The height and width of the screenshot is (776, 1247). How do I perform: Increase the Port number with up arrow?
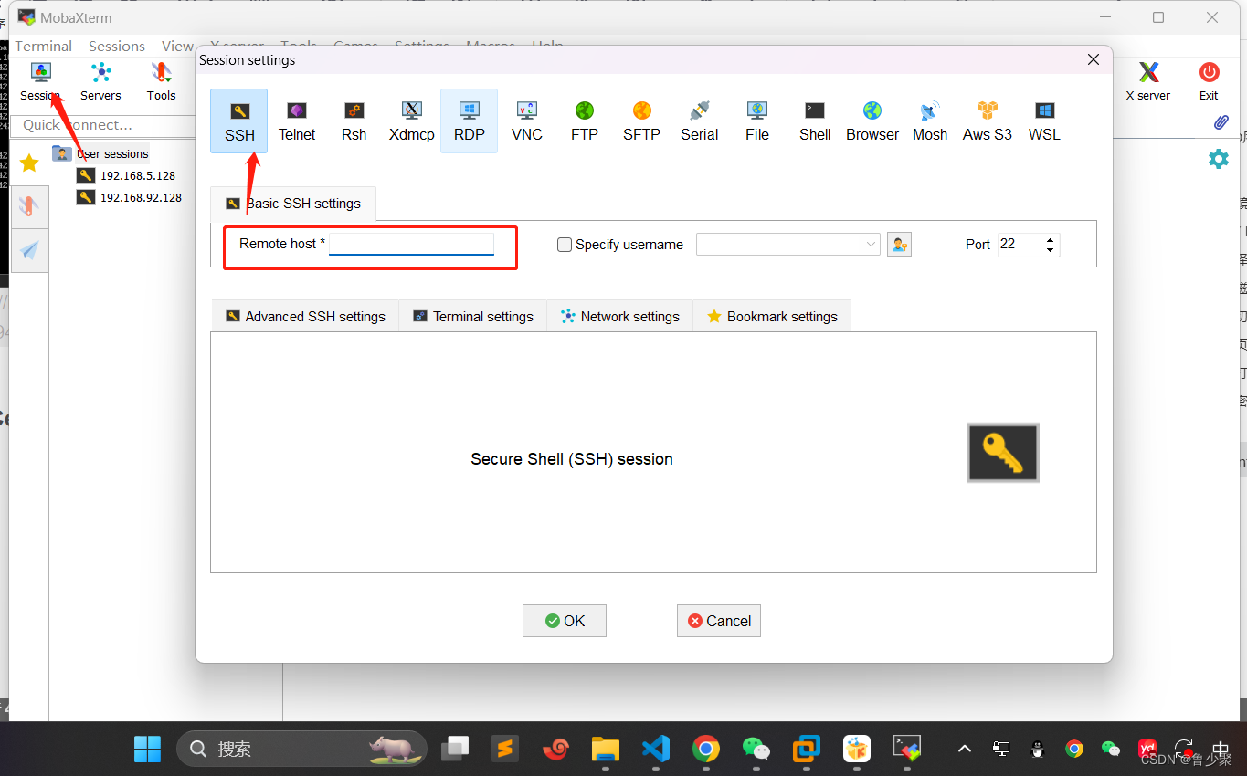tap(1051, 240)
